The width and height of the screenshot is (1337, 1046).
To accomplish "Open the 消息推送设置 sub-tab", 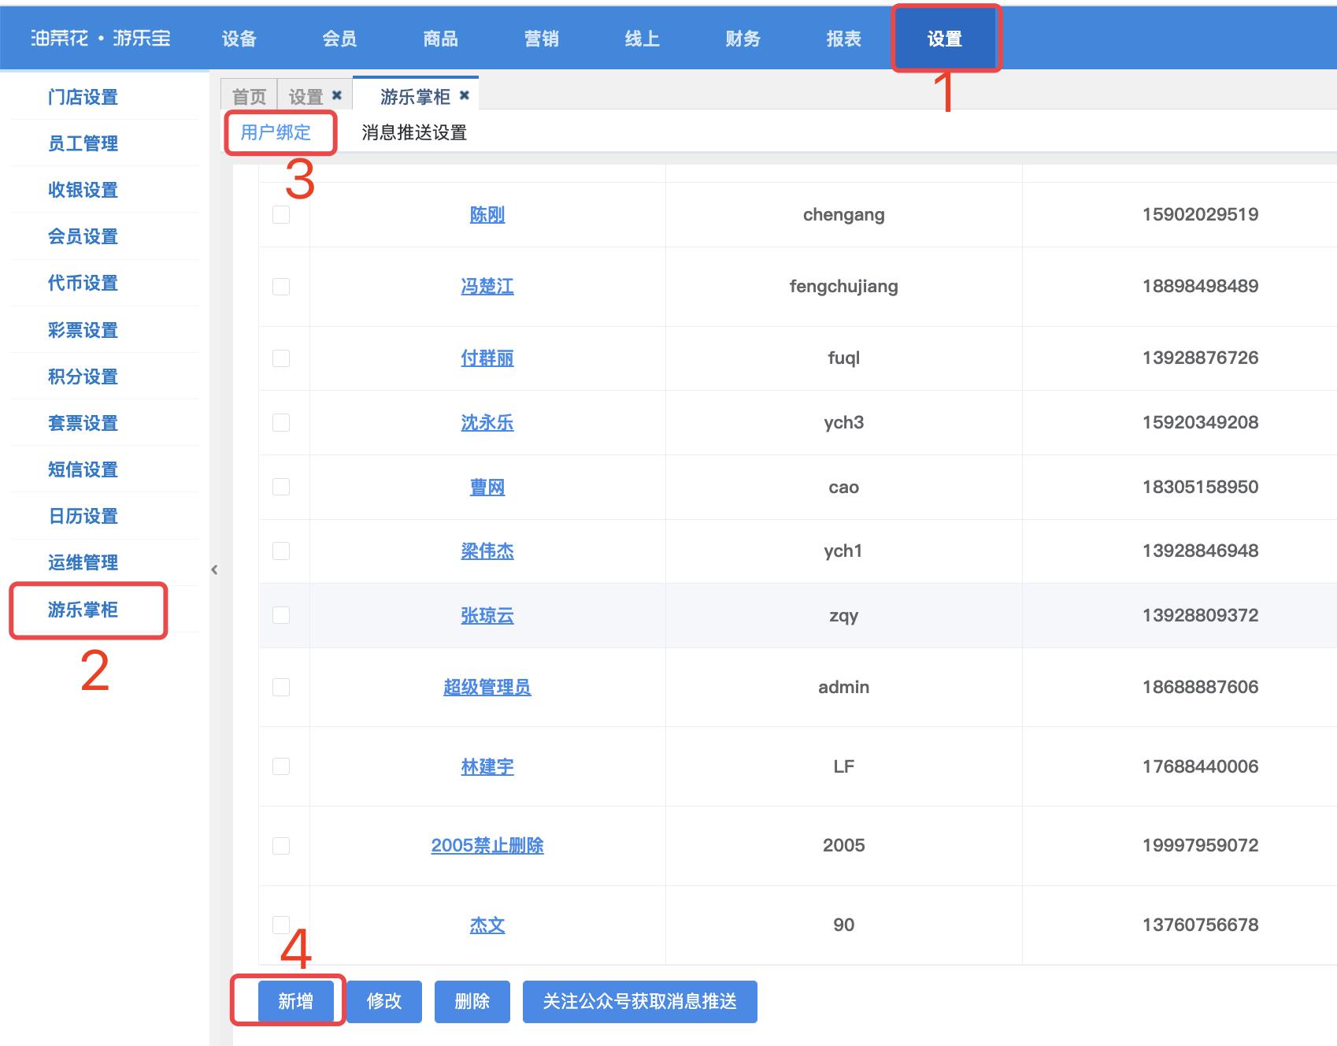I will point(414,132).
